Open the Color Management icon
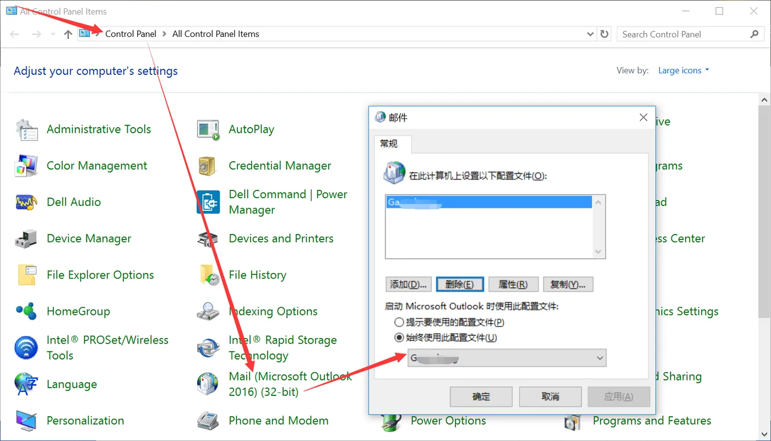The width and height of the screenshot is (771, 441). (x=26, y=166)
